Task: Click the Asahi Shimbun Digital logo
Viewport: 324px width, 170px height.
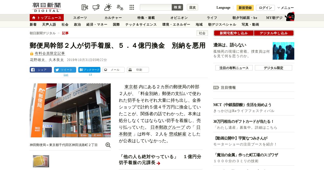Action: point(47,7)
